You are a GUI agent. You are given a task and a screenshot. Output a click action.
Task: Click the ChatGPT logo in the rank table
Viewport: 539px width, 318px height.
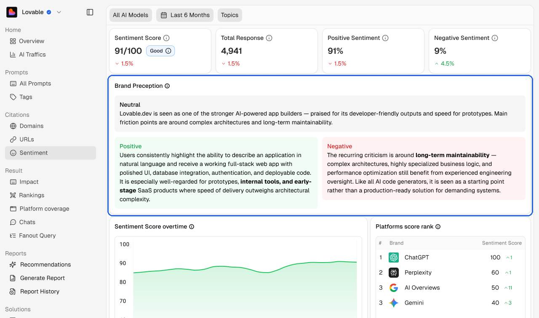pos(394,258)
